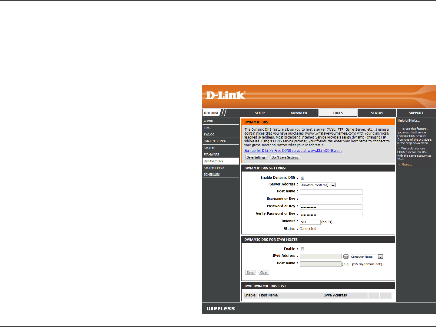Go to Email Settings in sidebar
Screen dimensions: 436x327
(x=221, y=141)
